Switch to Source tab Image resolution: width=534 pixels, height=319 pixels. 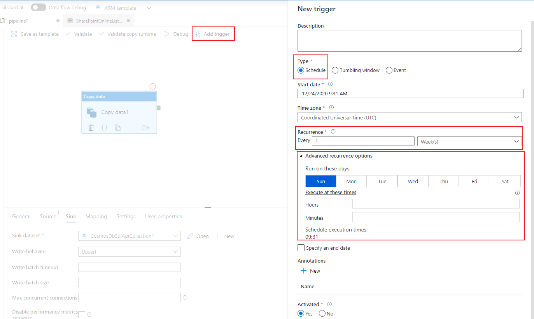[x=48, y=216]
